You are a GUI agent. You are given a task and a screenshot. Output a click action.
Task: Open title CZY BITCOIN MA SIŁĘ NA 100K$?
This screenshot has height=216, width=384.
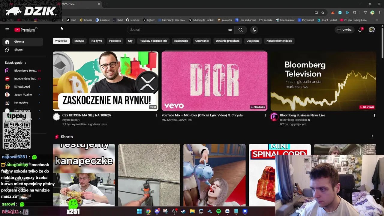87,115
